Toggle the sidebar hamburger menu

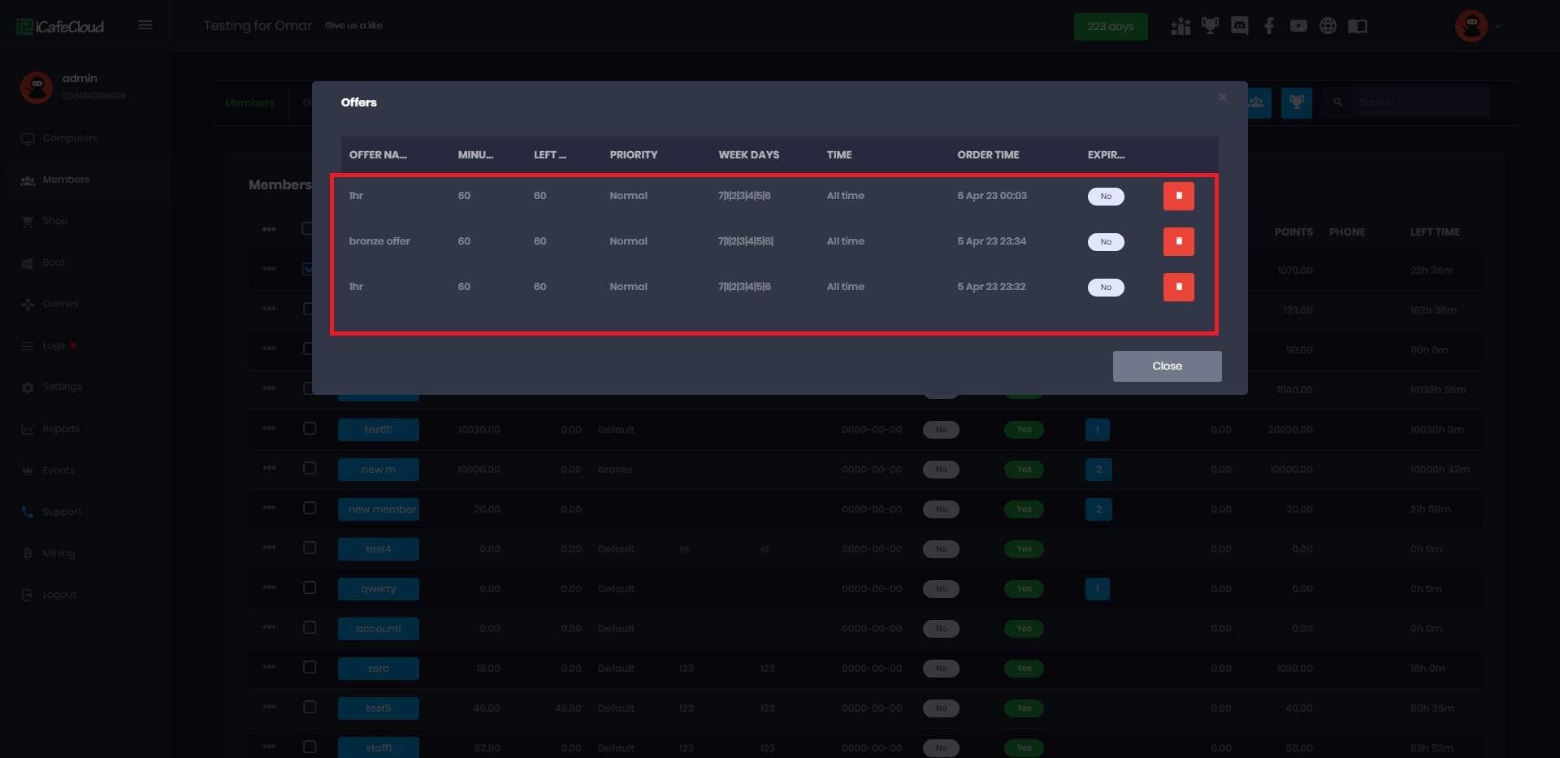coord(145,25)
